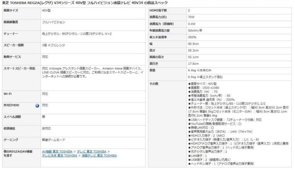
Task: Follow the テレビ本体 東芝 TOSHIBA link
Action: coord(59,156)
